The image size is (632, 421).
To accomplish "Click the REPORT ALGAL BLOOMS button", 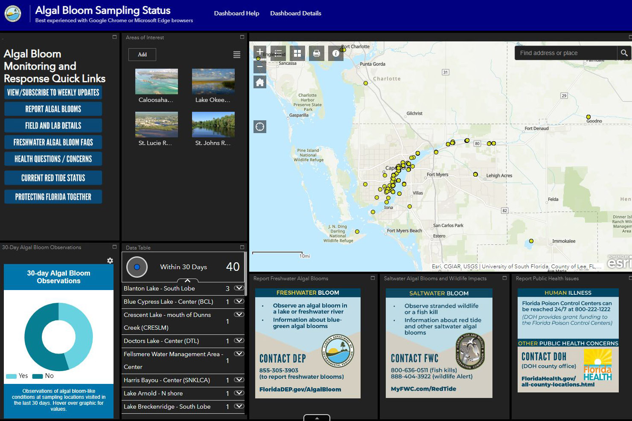I will coord(53,109).
